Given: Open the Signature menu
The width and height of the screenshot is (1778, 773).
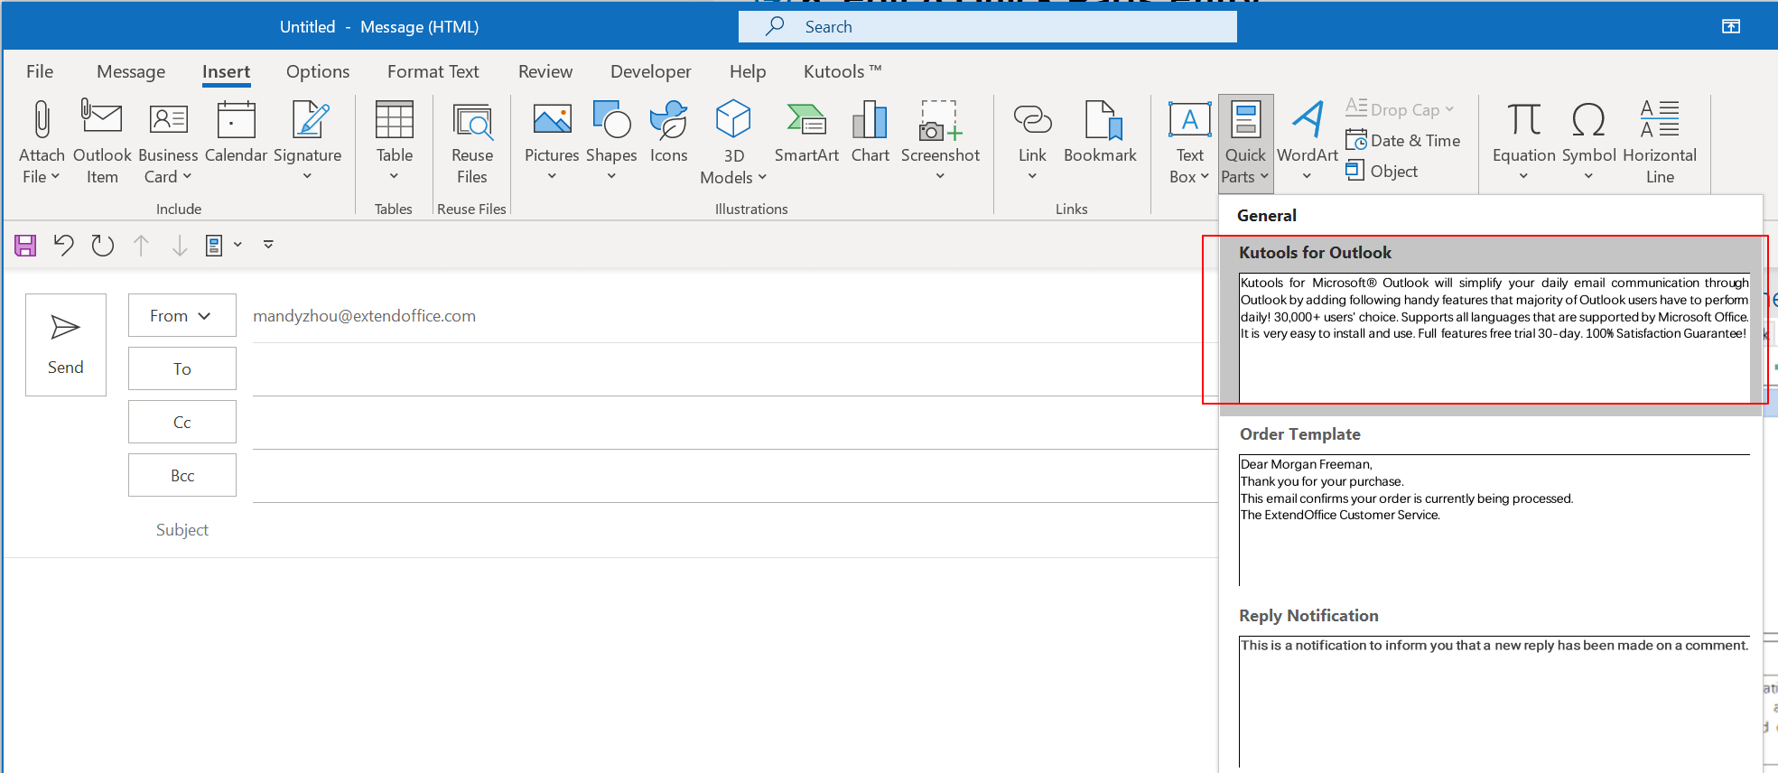Looking at the screenshot, I should coord(307,142).
